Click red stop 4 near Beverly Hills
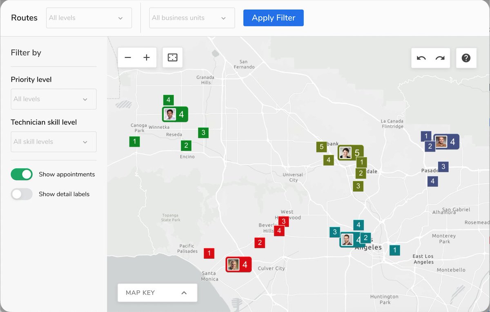The image size is (490, 312). [279, 231]
